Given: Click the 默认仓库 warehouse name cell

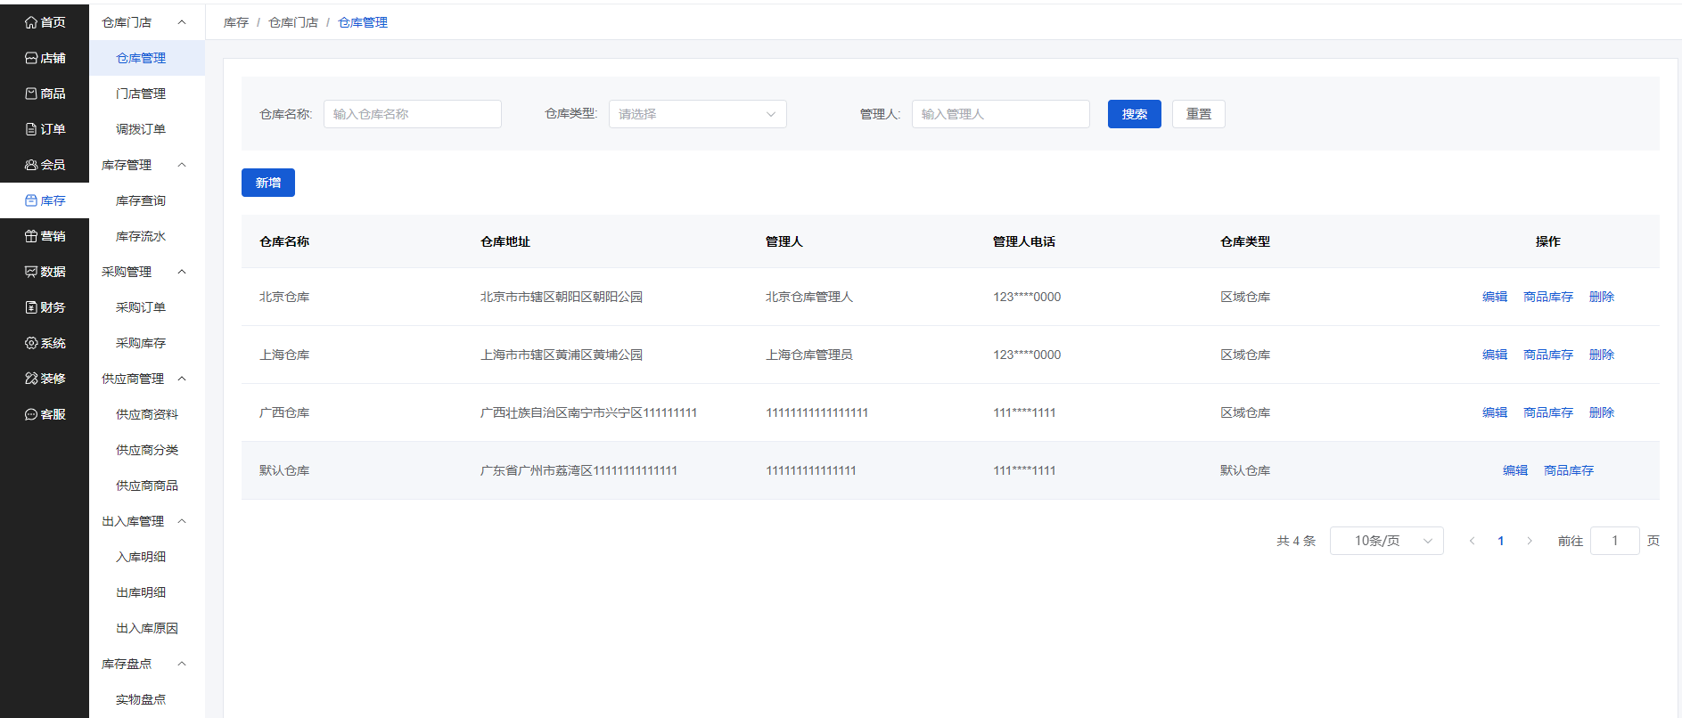Looking at the screenshot, I should tap(284, 470).
